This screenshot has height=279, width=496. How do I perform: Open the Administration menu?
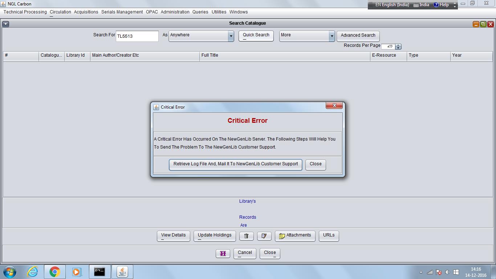pyautogui.click(x=175, y=12)
